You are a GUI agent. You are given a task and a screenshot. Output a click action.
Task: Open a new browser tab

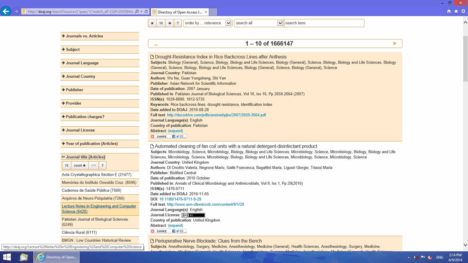click(x=214, y=12)
